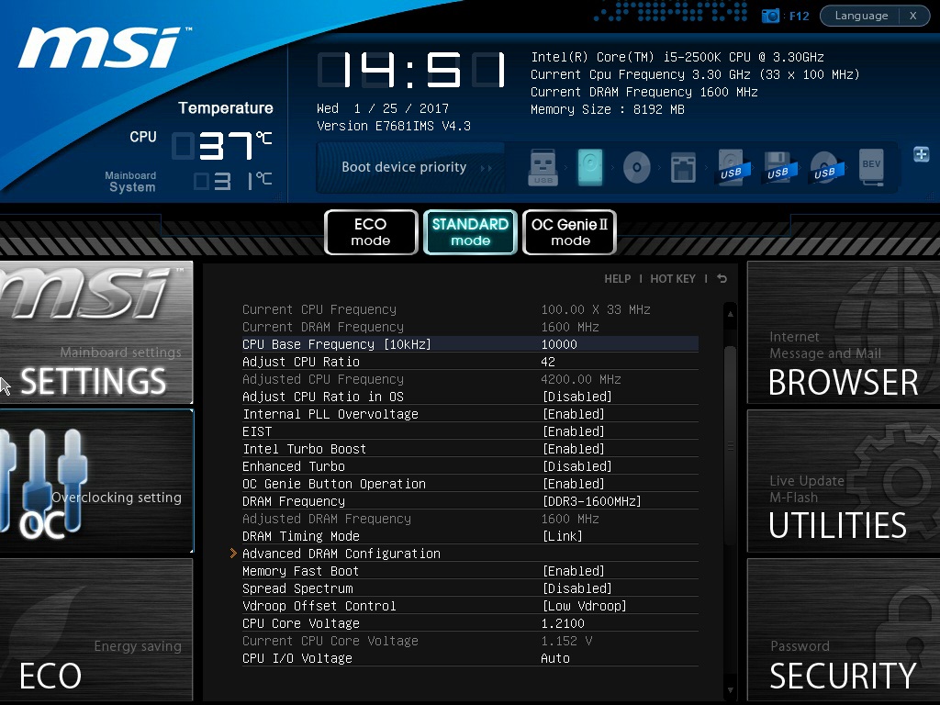The width and height of the screenshot is (940, 705).
Task: Toggle OC Genie Button Operation [Enabled]
Action: pyautogui.click(x=573, y=484)
